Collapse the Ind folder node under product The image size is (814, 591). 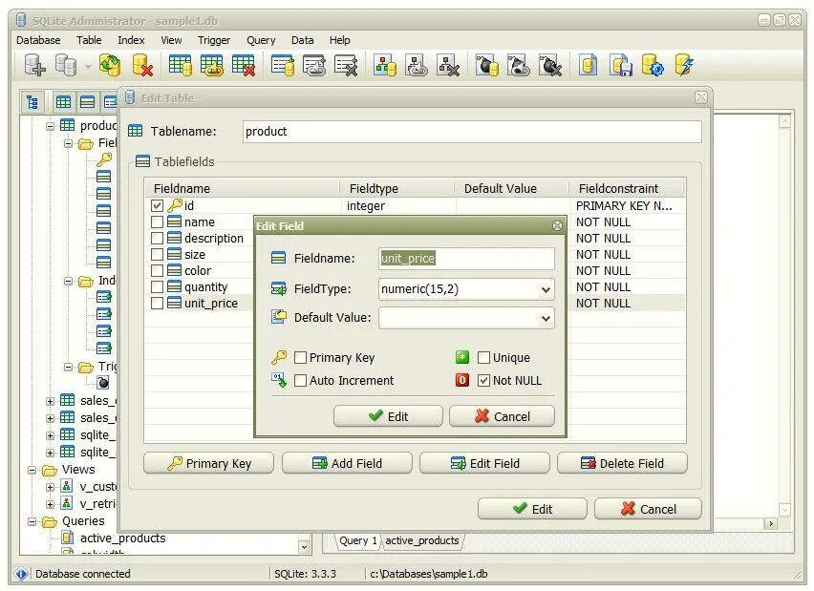tap(68, 282)
